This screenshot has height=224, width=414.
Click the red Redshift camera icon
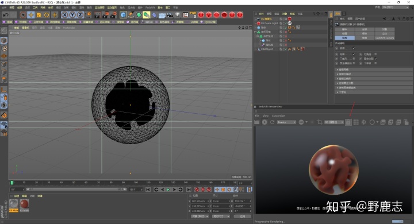pos(224,15)
